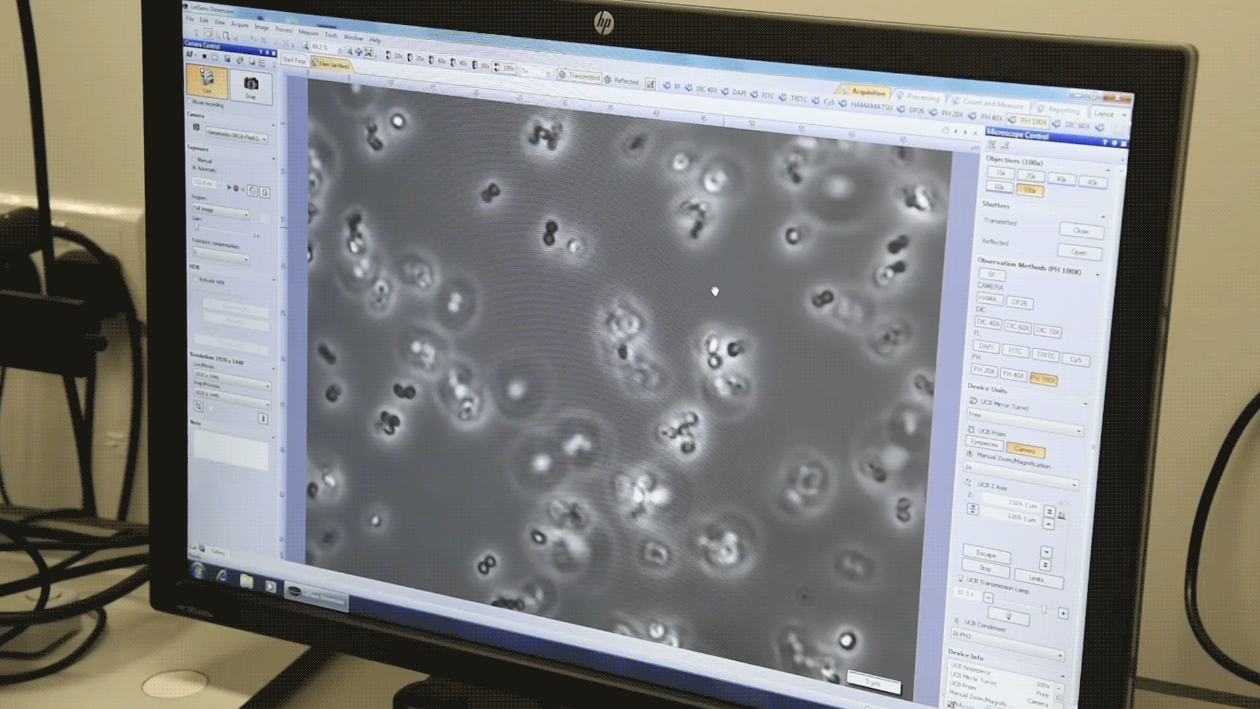The width and height of the screenshot is (1260, 709).
Task: Click the exposure lock padlock icon
Action: click(x=264, y=192)
